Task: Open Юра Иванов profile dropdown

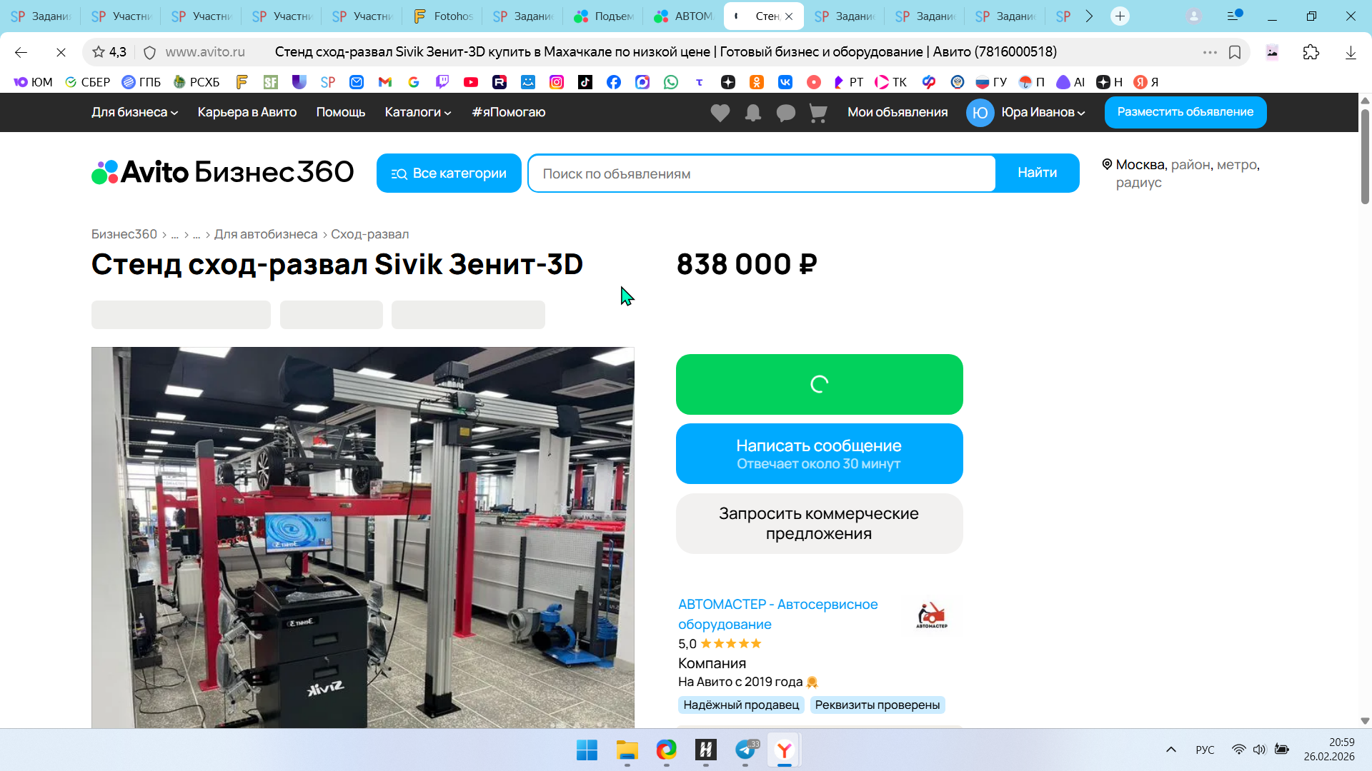Action: tap(1042, 112)
